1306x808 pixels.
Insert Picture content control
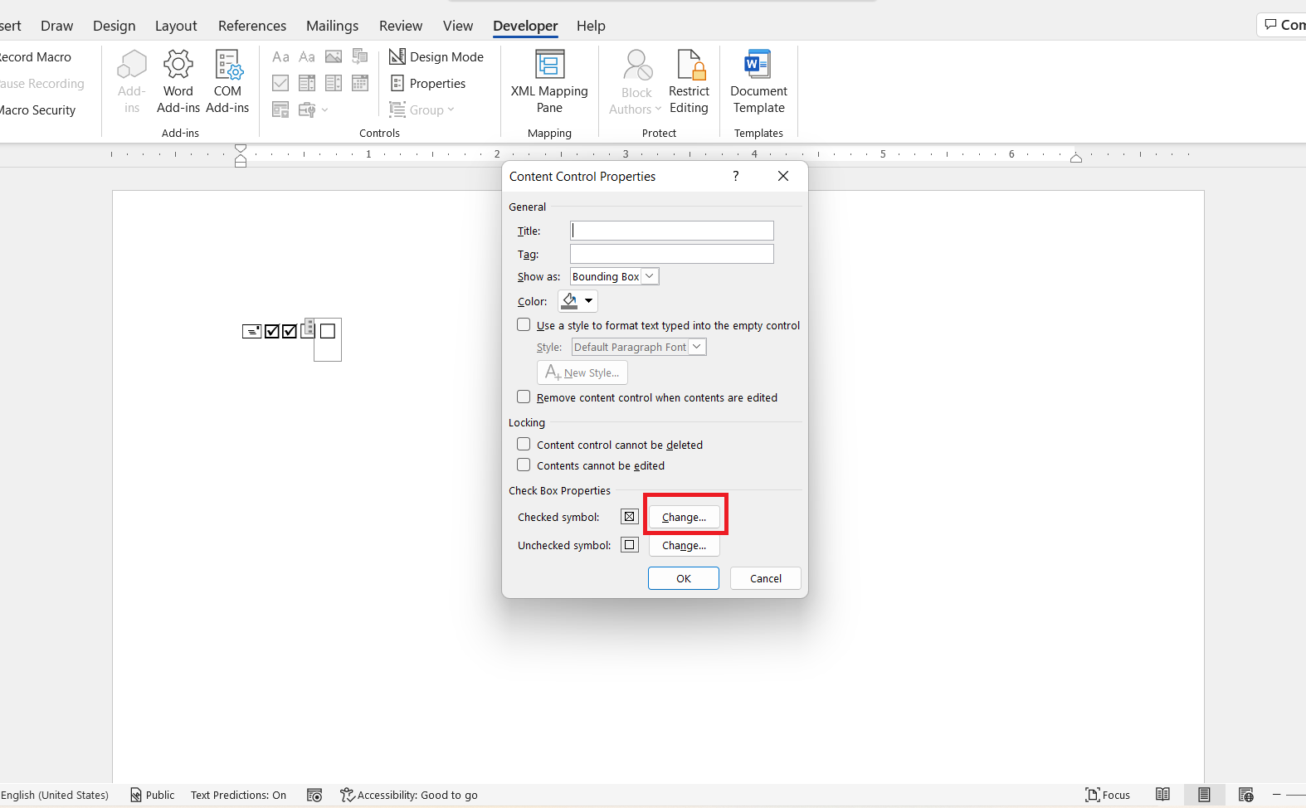pyautogui.click(x=334, y=56)
